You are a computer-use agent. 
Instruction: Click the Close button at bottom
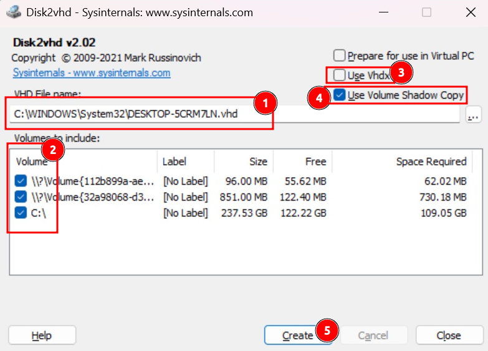pyautogui.click(x=449, y=335)
